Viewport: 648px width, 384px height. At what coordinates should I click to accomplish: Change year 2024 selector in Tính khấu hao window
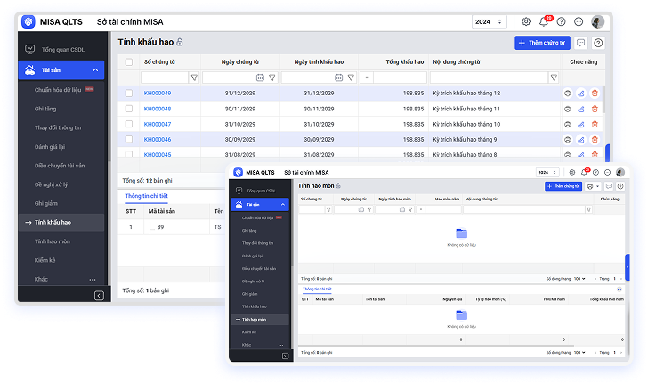(489, 21)
